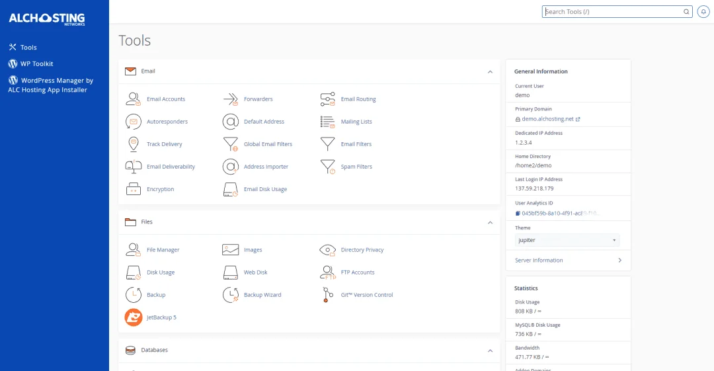
Task: Collapse the Databases section chevron
Action: [490, 350]
